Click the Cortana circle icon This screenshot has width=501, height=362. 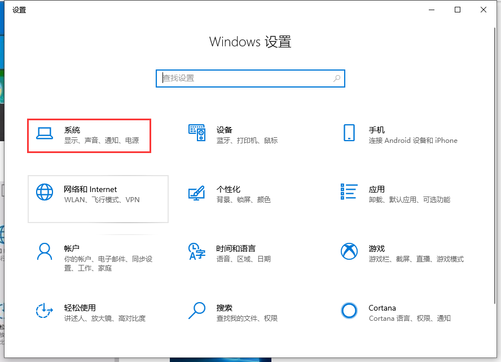tap(349, 310)
